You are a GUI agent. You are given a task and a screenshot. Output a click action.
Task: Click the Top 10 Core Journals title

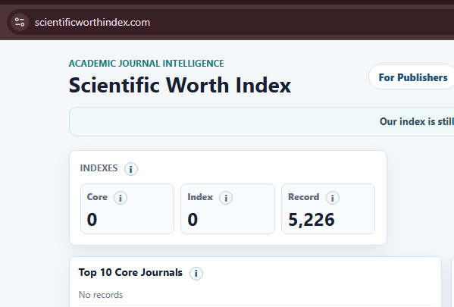[130, 273]
